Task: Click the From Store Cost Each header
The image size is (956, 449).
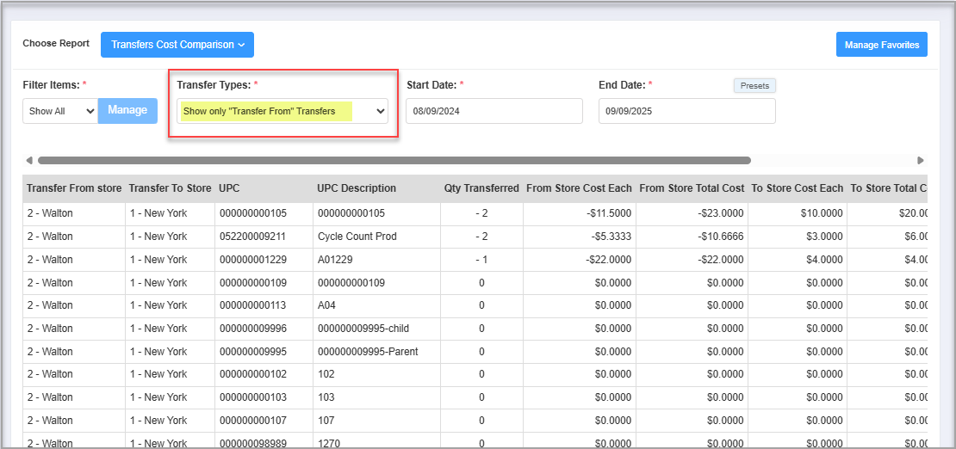Action: 579,188
